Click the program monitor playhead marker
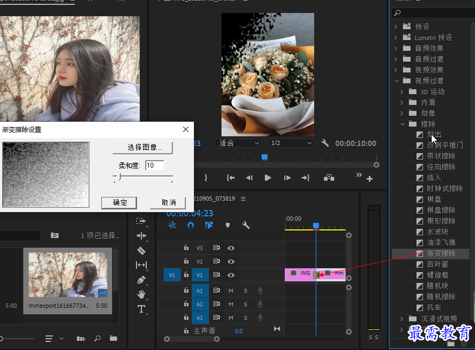This screenshot has height=350, width=475. 264,157
